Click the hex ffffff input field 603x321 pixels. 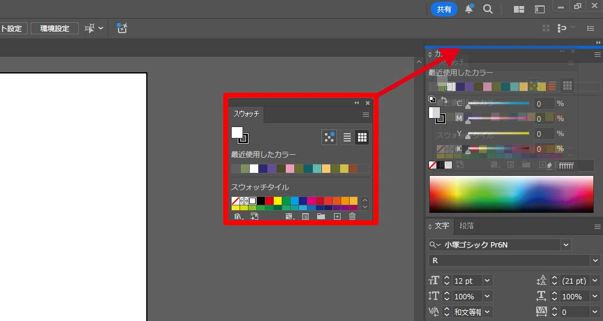pyautogui.click(x=575, y=166)
